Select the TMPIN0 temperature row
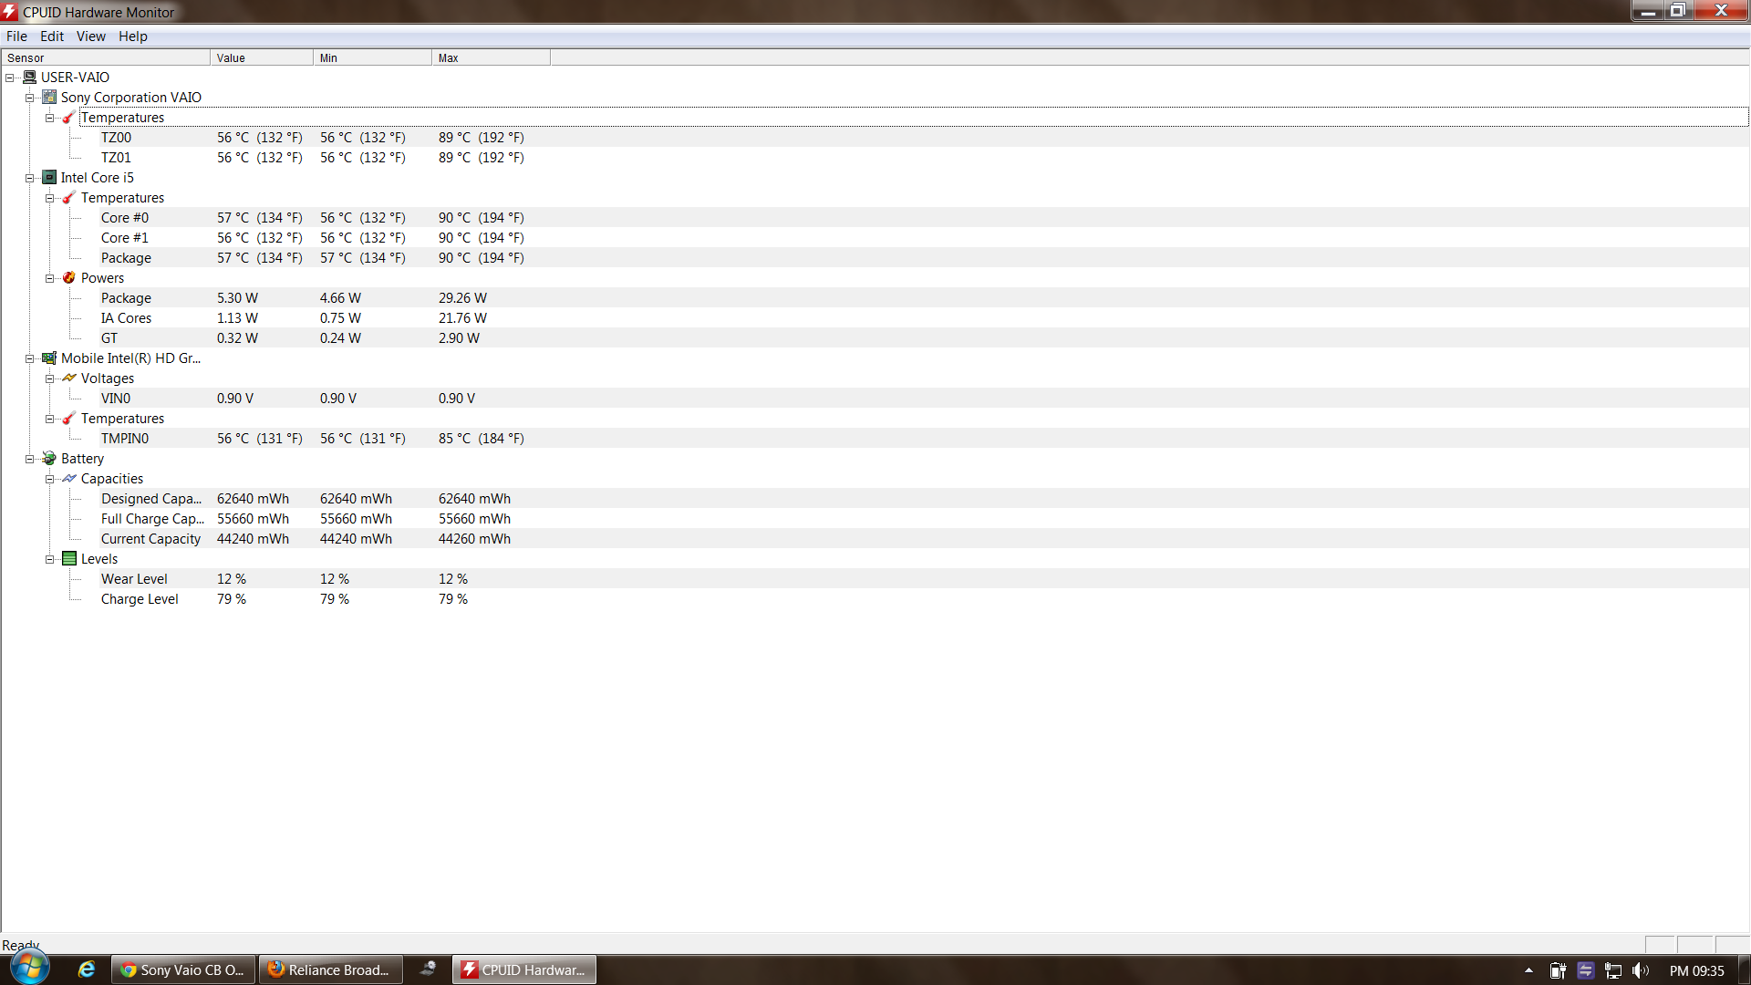This screenshot has width=1751, height=985. point(925,439)
